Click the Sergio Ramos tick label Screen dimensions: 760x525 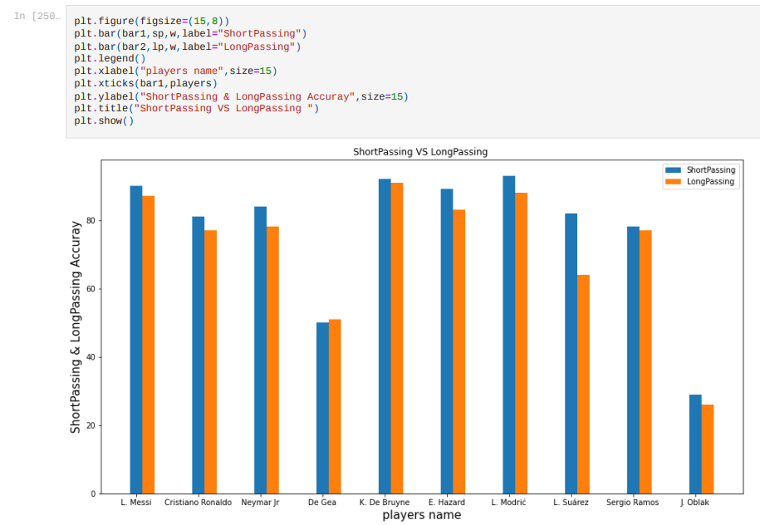pyautogui.click(x=632, y=503)
